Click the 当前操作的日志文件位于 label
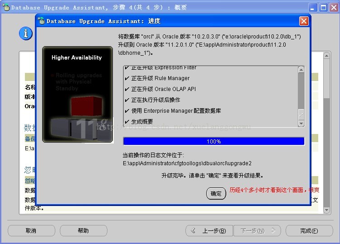 tap(153, 155)
